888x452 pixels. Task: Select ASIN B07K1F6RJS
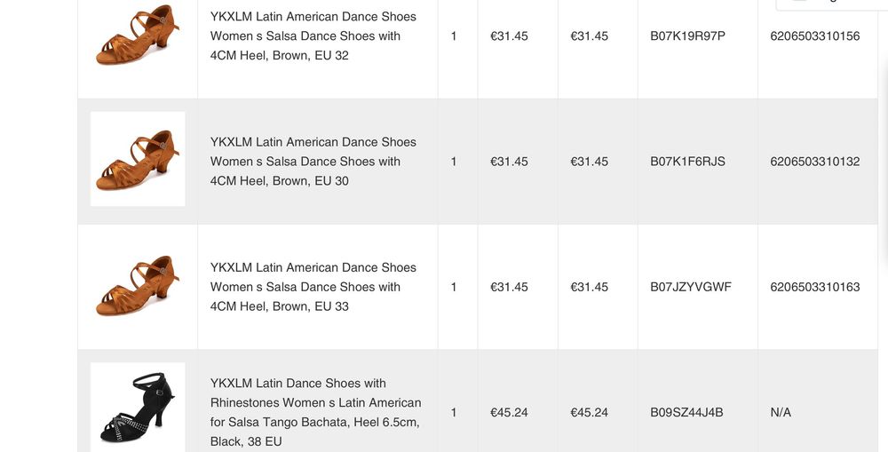click(x=687, y=162)
